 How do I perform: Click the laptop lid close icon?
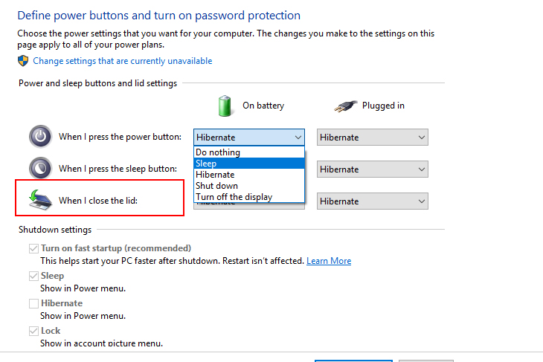39,199
